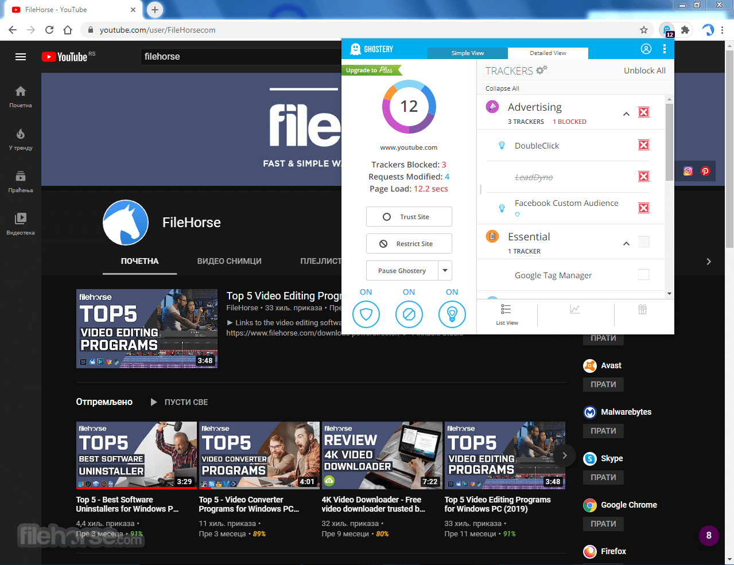Open the Ghostery extension icon in Chrome toolbar
Viewport: 734px width, 565px height.
(667, 30)
